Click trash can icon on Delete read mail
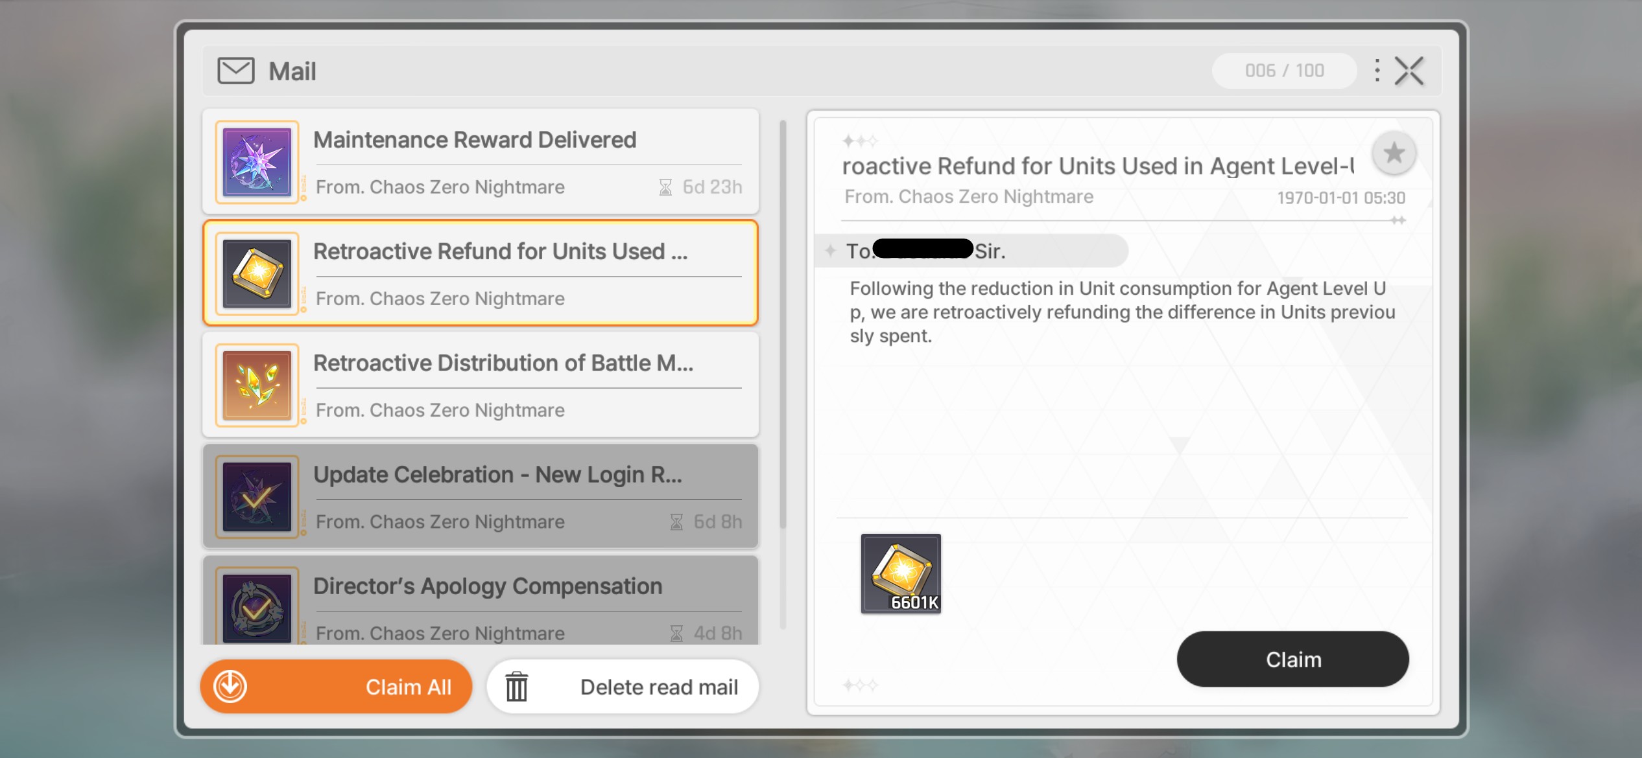 [517, 687]
